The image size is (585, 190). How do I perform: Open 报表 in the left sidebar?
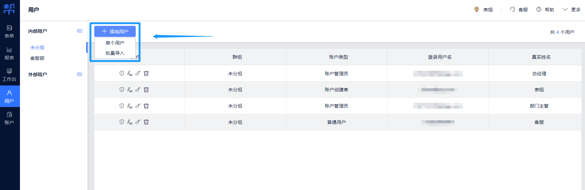coord(9,53)
